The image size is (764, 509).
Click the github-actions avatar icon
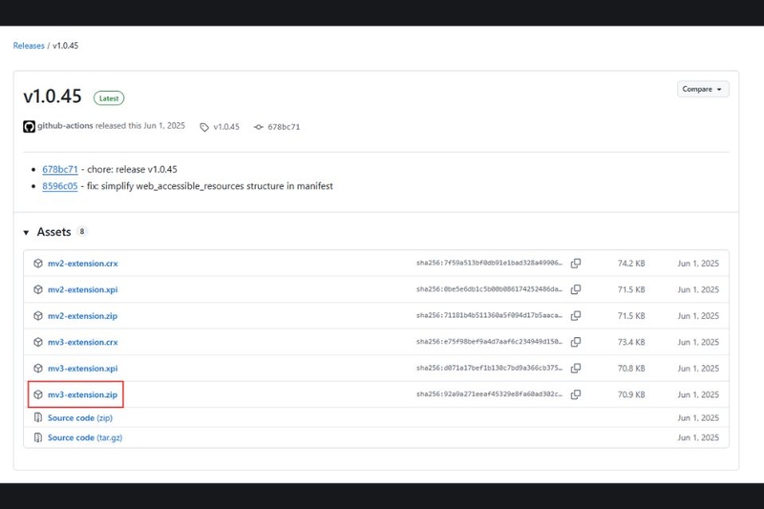click(30, 127)
